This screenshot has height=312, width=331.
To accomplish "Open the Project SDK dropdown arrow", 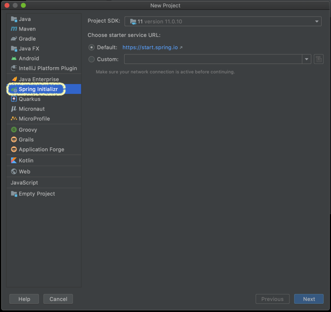I will coord(316,21).
